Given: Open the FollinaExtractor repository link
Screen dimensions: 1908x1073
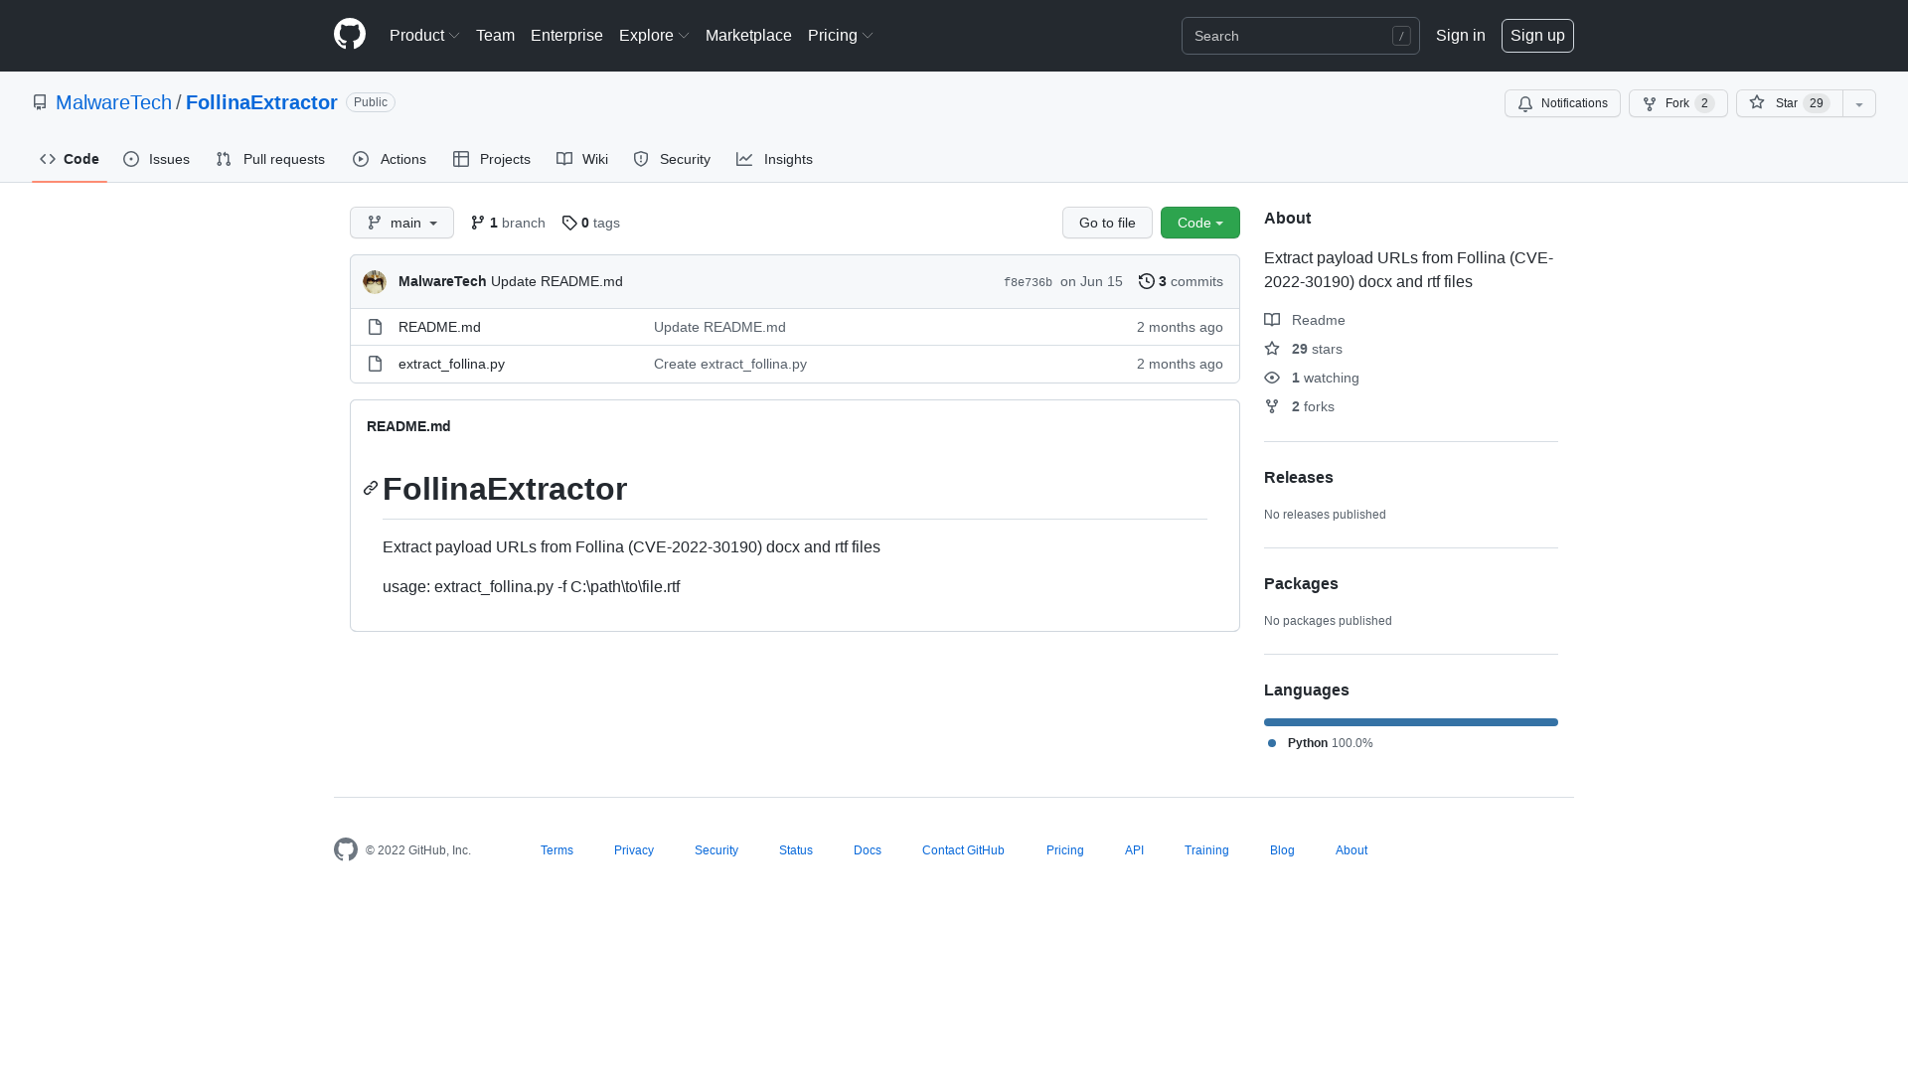Looking at the screenshot, I should (x=261, y=102).
